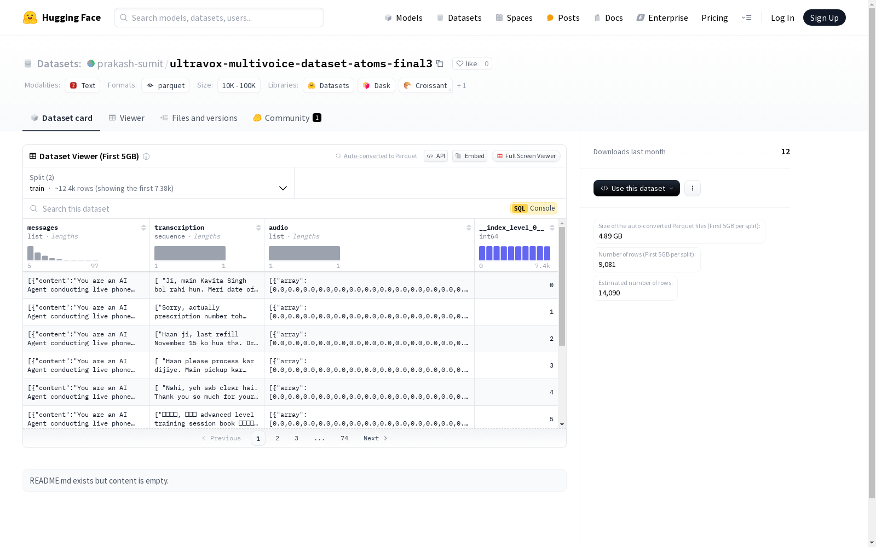
Task: Click the audio lengths histogram bar
Action: pos(304,253)
